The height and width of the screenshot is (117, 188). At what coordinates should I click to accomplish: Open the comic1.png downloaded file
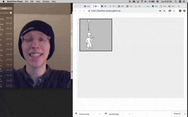84,114
